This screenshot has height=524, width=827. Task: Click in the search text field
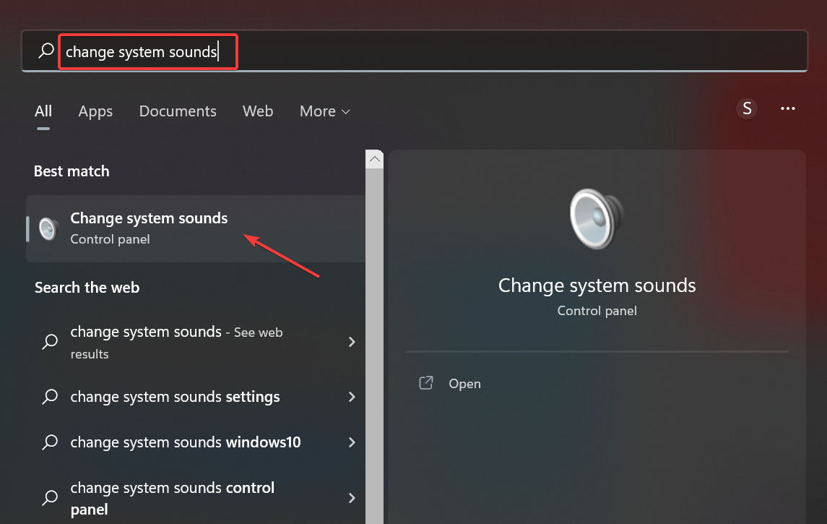coord(433,51)
